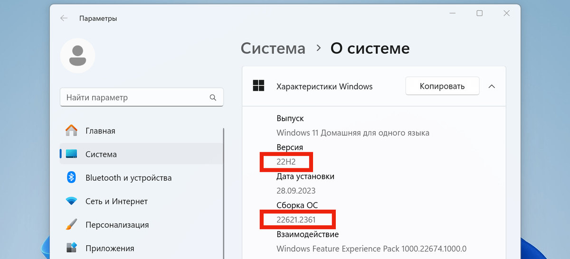Click the version value 22H2
Screen dimensions: 570x259
point(286,162)
